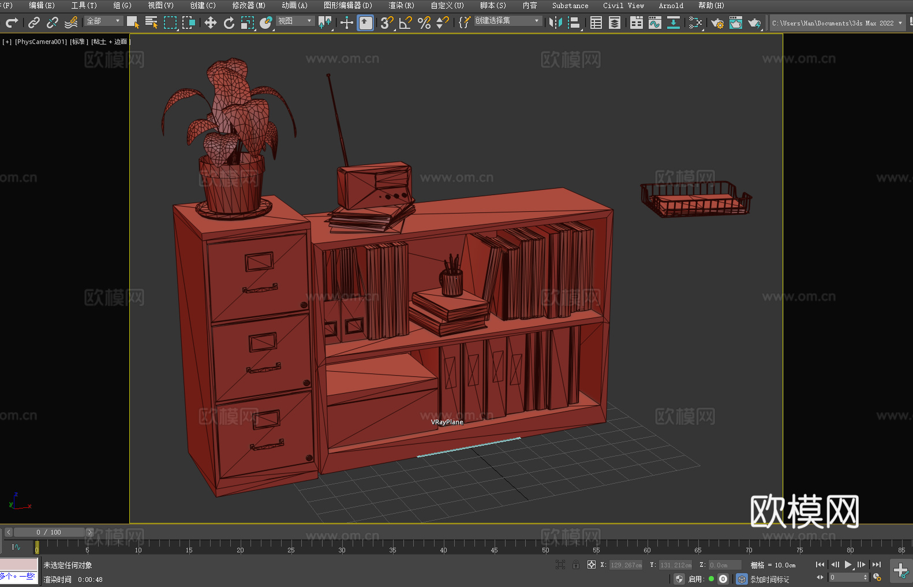Click Edit Named Selection Sets icon
Image resolution: width=913 pixels, height=587 pixels.
point(464,23)
